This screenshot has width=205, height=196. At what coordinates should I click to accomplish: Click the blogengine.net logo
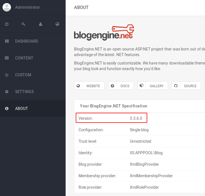coord(104,33)
